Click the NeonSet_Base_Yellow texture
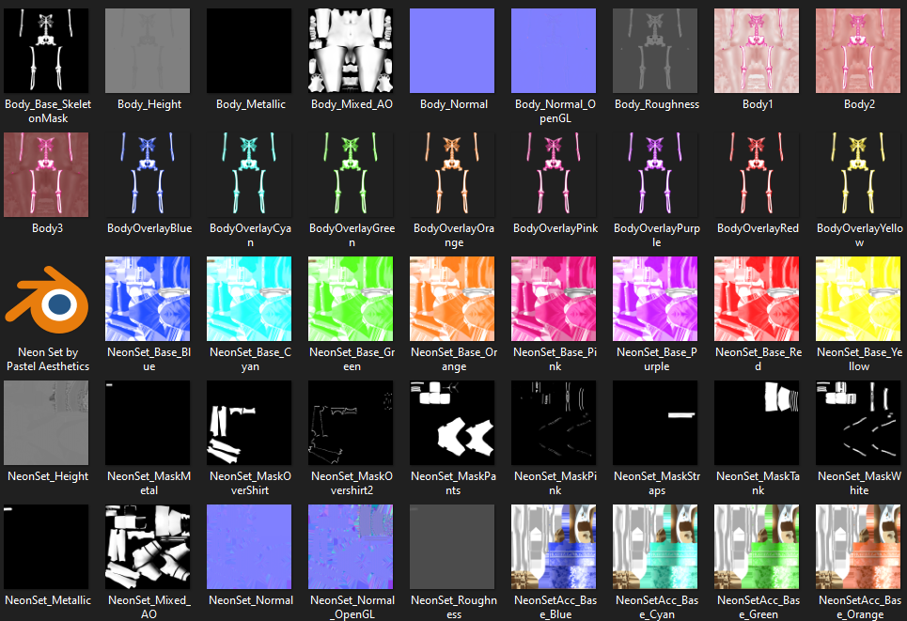The image size is (907, 621). pos(858,299)
